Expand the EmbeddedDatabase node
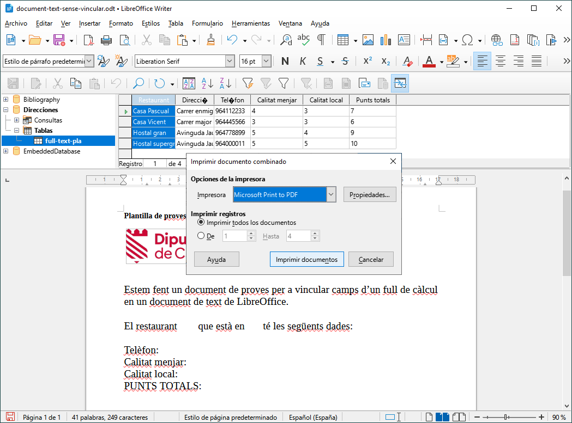 [x=6, y=151]
